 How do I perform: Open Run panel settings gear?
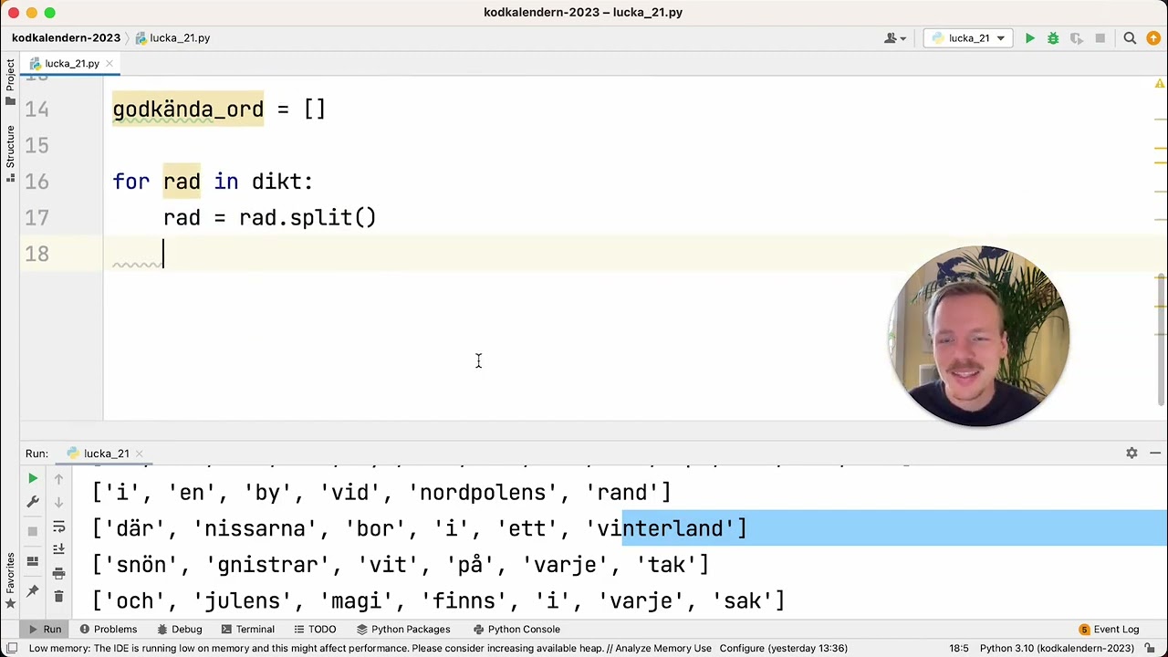coord(1131,453)
